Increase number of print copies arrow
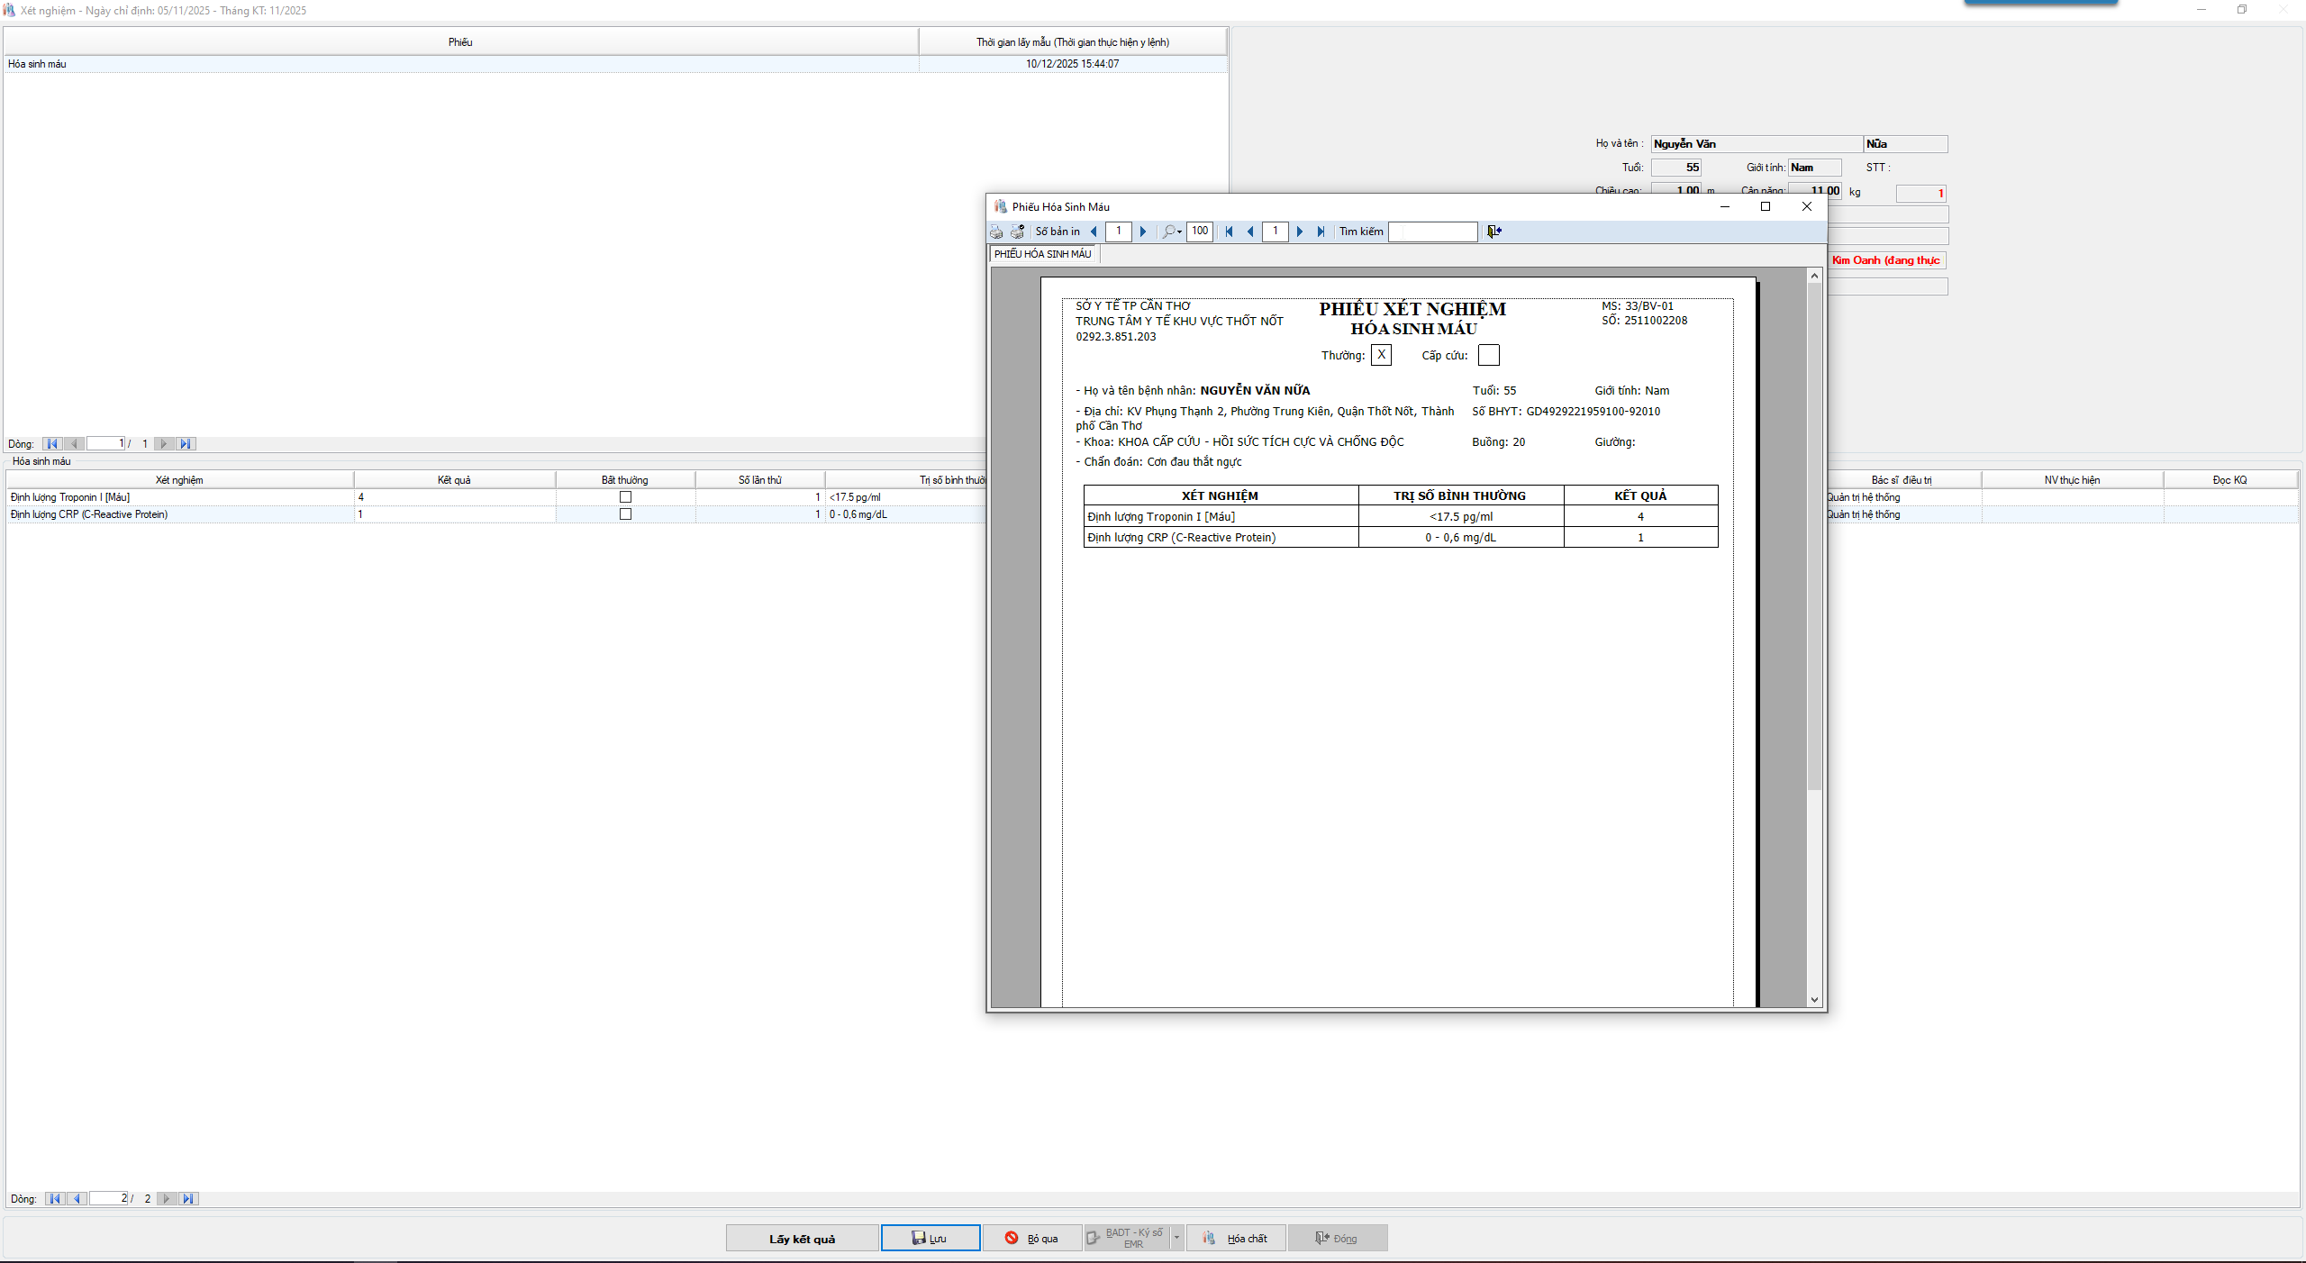 point(1143,232)
